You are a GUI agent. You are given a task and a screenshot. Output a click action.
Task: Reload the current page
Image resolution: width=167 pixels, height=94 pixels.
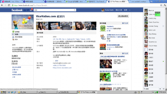[x=9, y=5]
